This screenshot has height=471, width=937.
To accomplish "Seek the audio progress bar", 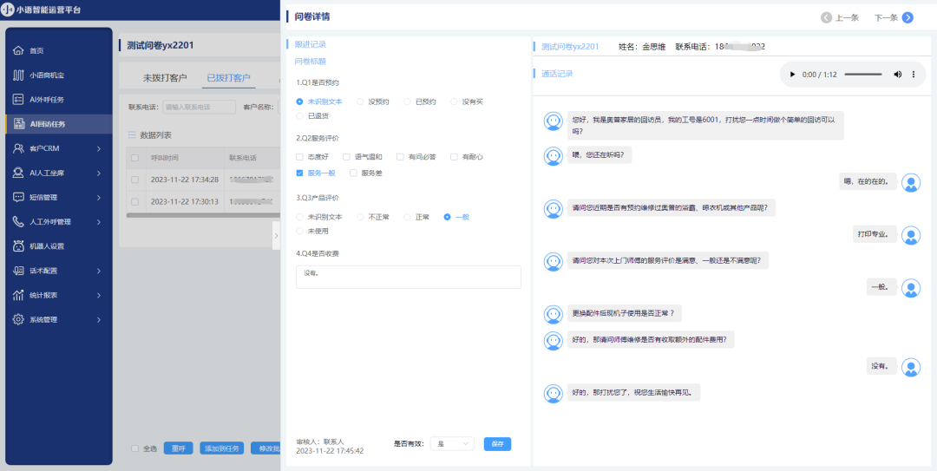I will pyautogui.click(x=863, y=75).
